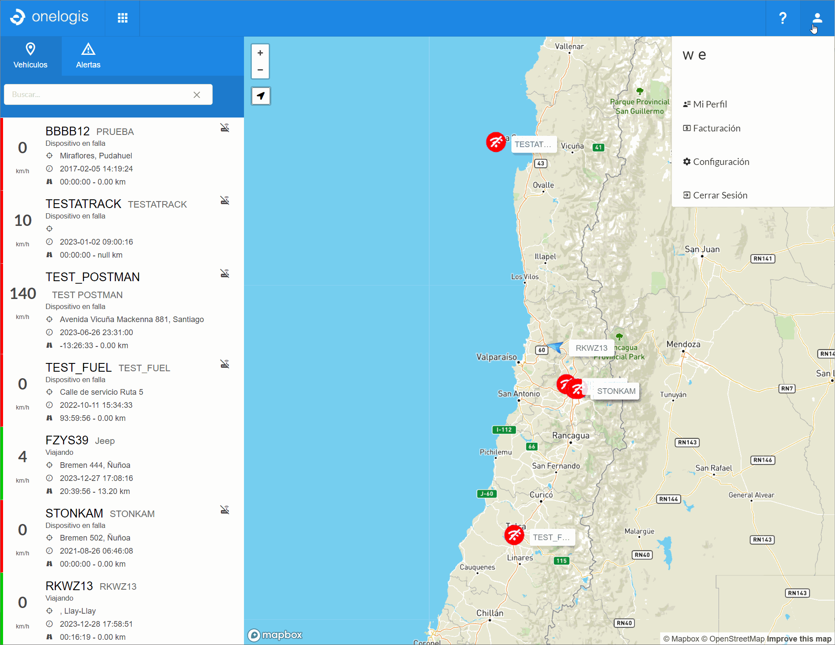Zoom out on the map
This screenshot has height=645, width=835.
(x=260, y=70)
